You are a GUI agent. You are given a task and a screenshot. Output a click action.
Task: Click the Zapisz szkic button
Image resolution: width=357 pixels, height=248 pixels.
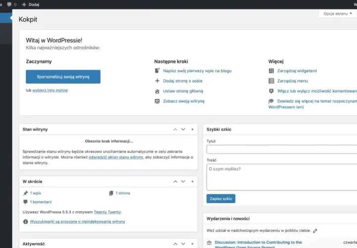coord(221,198)
